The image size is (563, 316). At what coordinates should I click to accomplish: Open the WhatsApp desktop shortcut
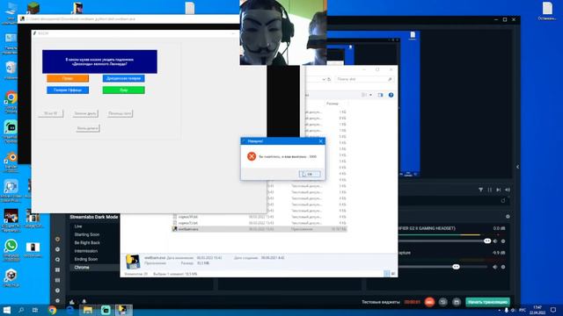click(11, 249)
